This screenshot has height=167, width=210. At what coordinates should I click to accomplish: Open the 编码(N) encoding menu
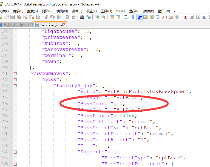click(62, 11)
